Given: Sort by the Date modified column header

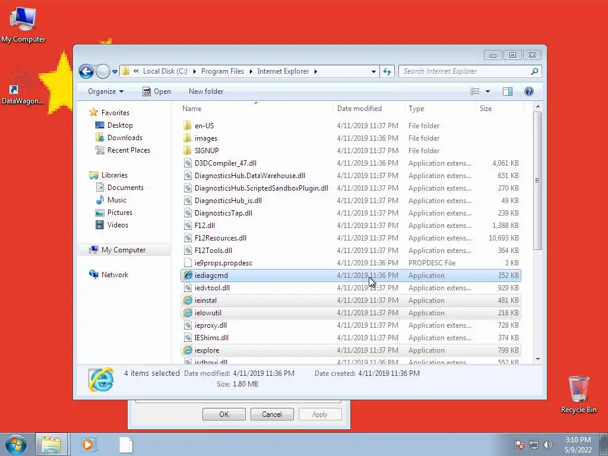Looking at the screenshot, I should [x=368, y=109].
